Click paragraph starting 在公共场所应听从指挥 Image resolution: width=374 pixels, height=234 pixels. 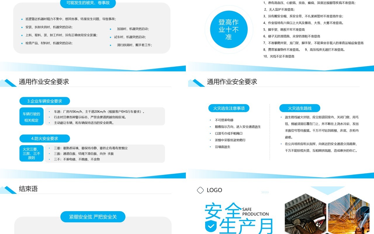(x=321, y=147)
